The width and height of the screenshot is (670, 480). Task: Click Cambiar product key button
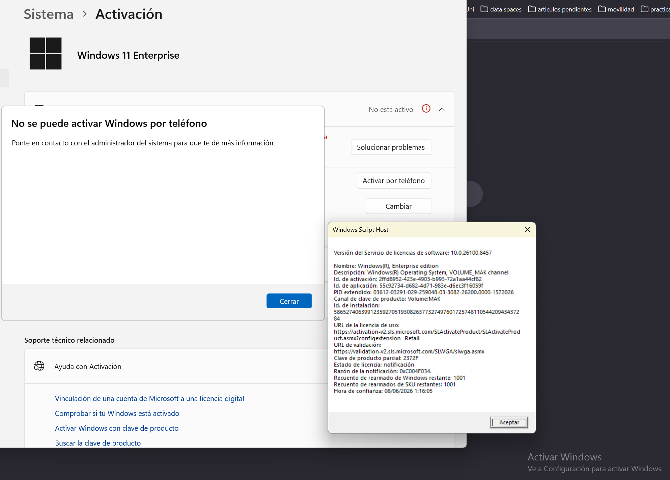(398, 206)
